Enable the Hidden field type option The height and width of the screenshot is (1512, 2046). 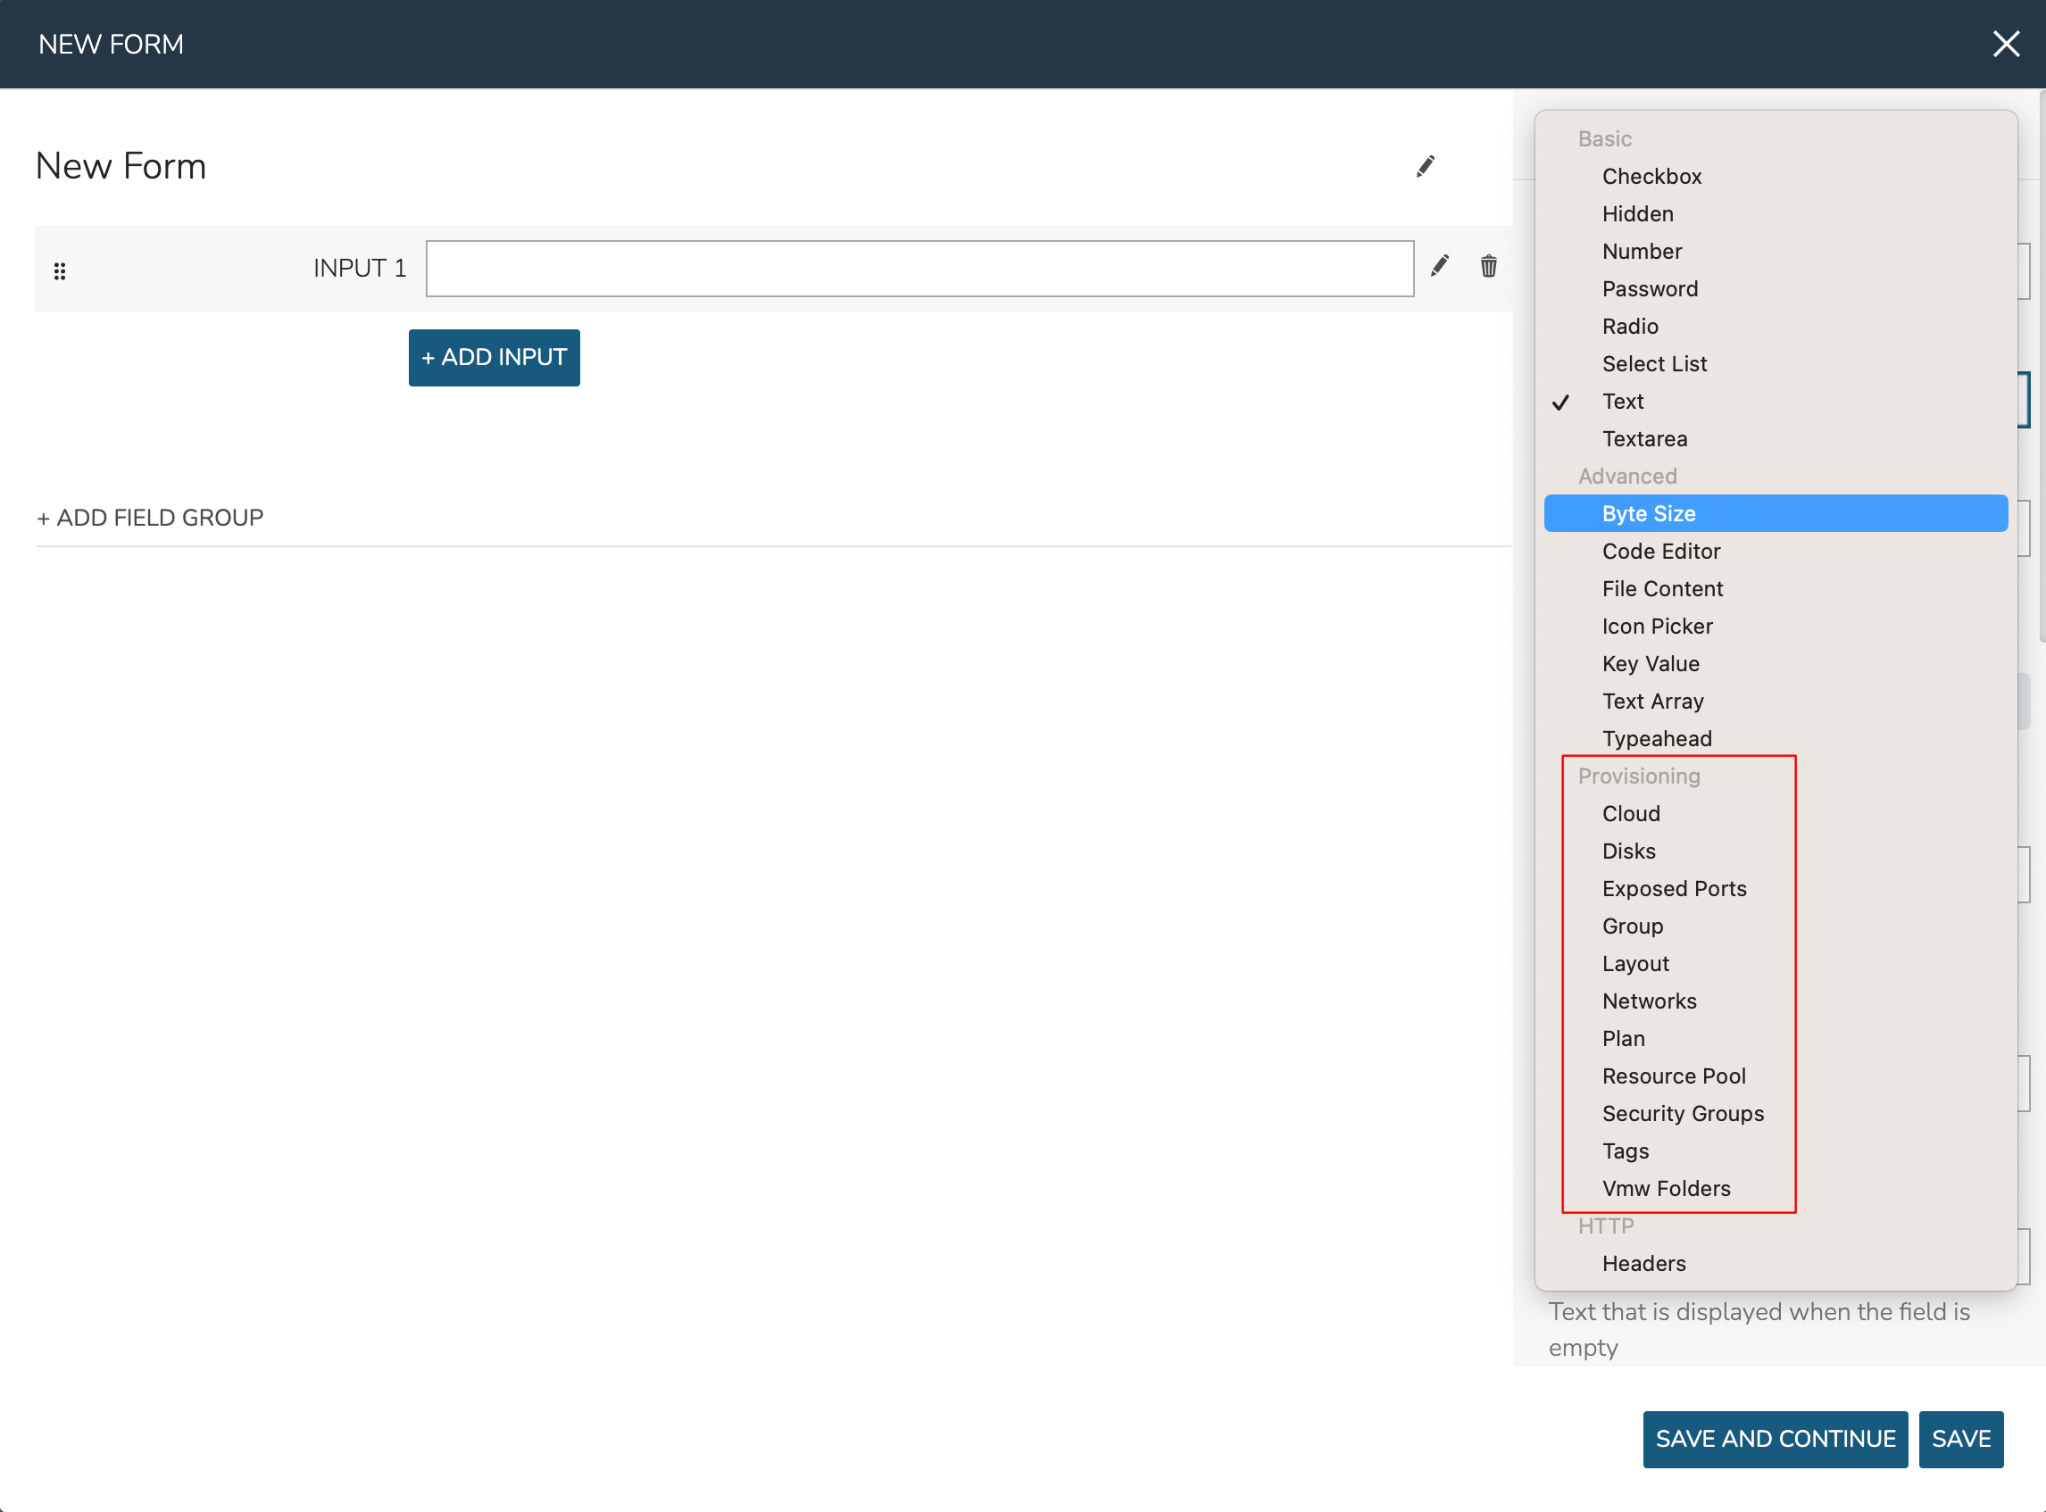tap(1638, 214)
